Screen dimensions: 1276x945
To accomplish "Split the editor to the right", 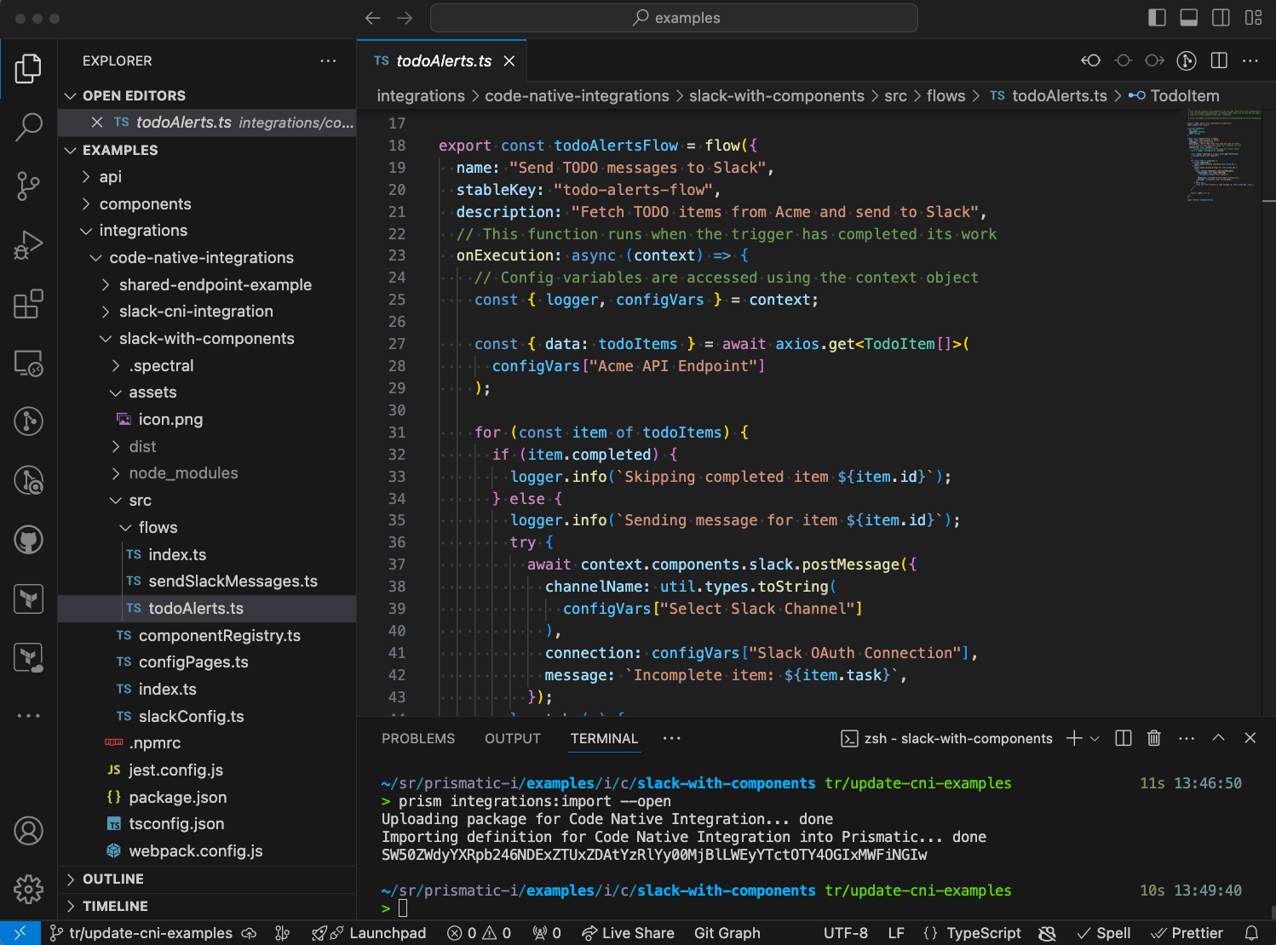I will [x=1218, y=60].
